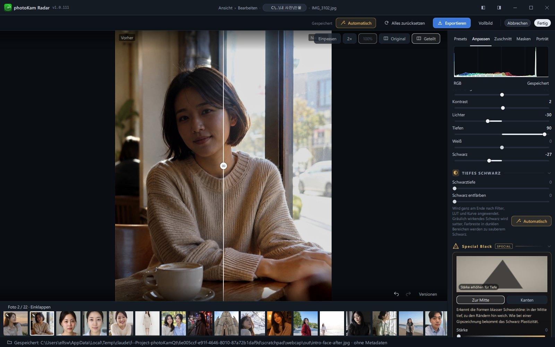The height and width of the screenshot is (347, 555).
Task: Click the folder icon in status bar
Action: tap(10, 342)
